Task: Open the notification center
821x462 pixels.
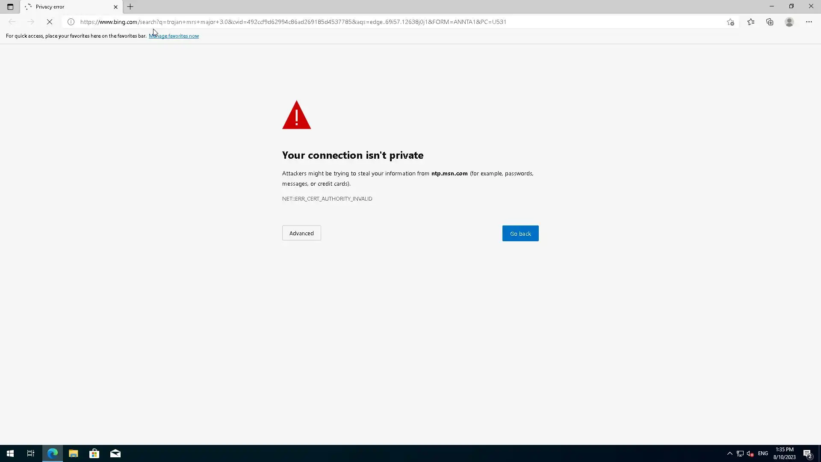Action: 807,453
